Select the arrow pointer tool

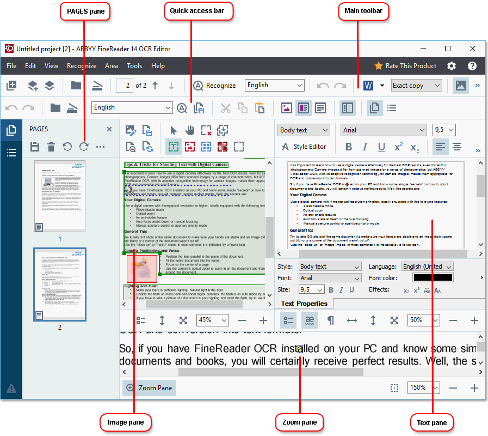pyautogui.click(x=174, y=130)
